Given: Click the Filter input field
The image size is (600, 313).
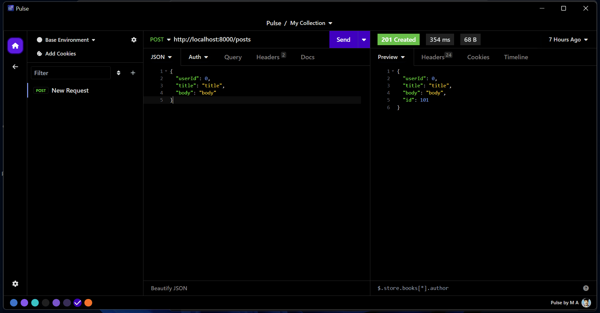Looking at the screenshot, I should 70,73.
